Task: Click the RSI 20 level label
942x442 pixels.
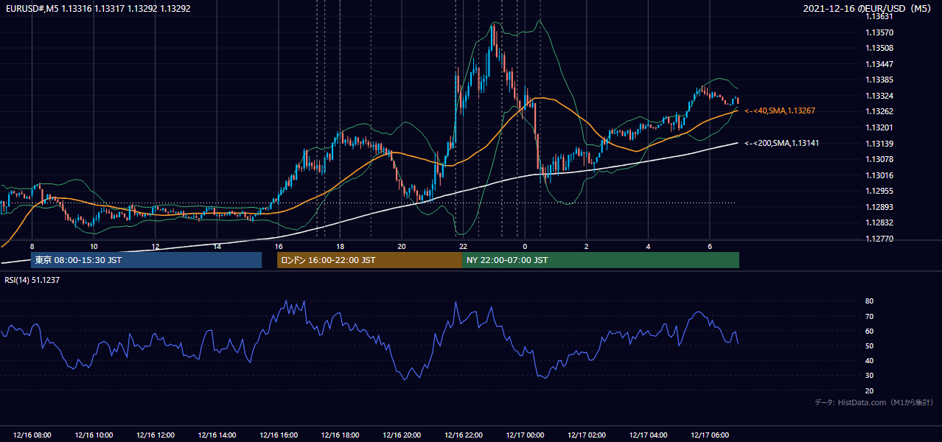Action: coord(870,390)
